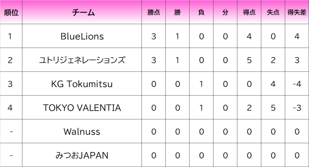Image resolution: width=309 pixels, height=167 pixels.
Task: Click the 得点 column header
Action: pyautogui.click(x=249, y=12)
